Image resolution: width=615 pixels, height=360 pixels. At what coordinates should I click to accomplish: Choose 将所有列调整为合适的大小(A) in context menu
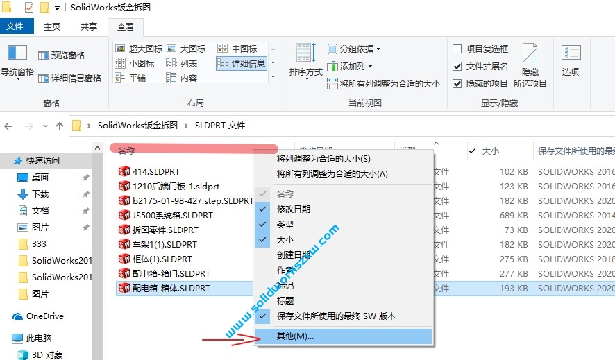[x=344, y=174]
